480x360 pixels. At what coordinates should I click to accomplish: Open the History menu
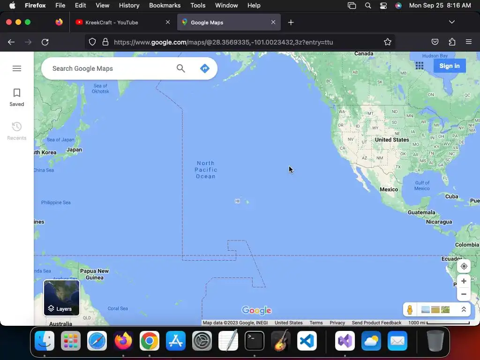[x=129, y=6]
